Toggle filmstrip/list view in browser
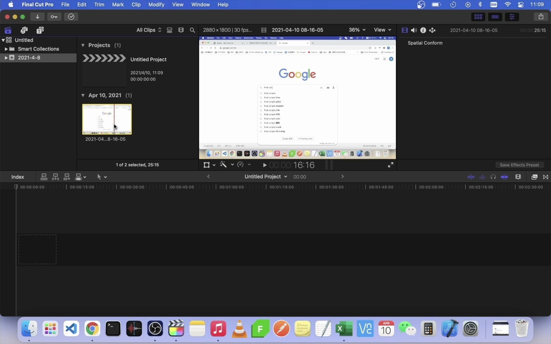The height and width of the screenshot is (344, 551). (170, 30)
